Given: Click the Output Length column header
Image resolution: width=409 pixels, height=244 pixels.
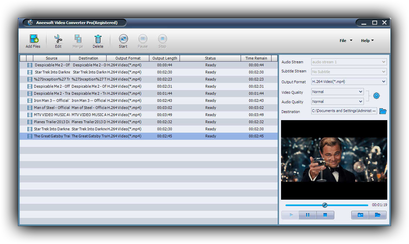Looking at the screenshot, I should 165,58.
